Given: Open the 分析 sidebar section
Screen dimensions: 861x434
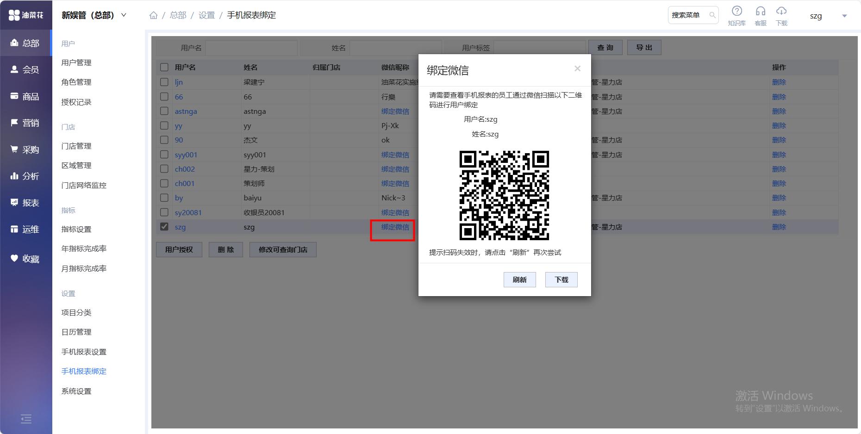Looking at the screenshot, I should (x=26, y=176).
